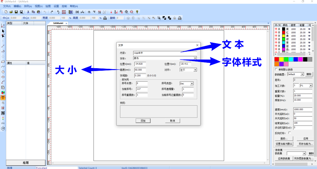
Task: Choose the rectangle drawing tool
Action: click(3, 62)
